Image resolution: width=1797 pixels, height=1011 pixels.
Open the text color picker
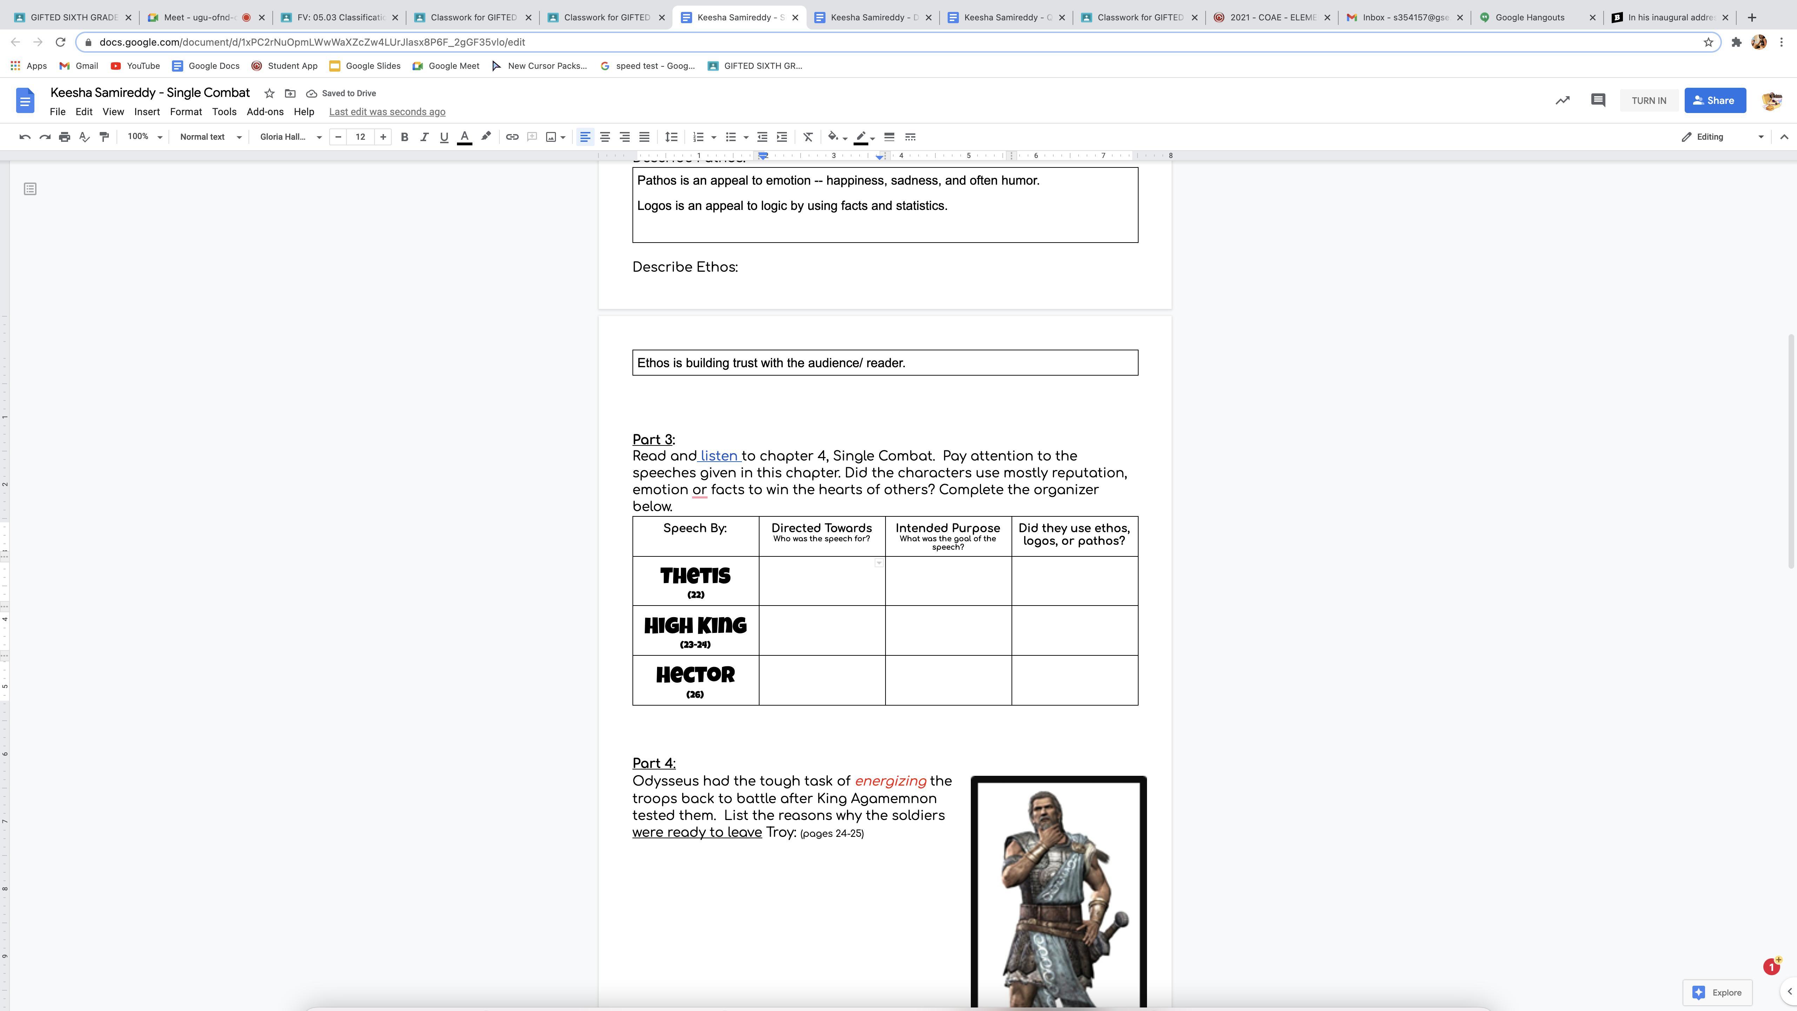(464, 137)
